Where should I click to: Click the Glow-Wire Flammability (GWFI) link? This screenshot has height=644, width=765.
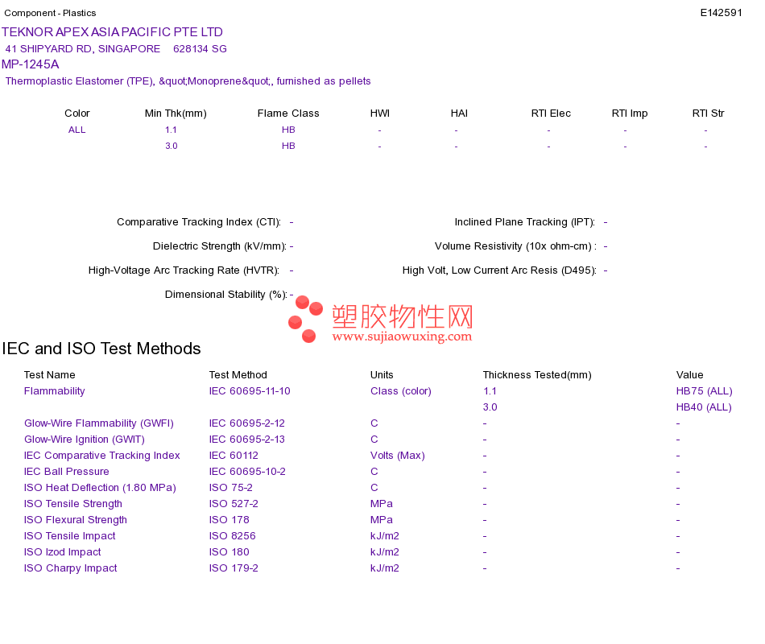pyautogui.click(x=99, y=423)
